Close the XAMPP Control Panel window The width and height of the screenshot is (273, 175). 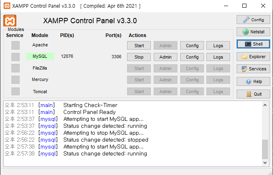pos(263,6)
